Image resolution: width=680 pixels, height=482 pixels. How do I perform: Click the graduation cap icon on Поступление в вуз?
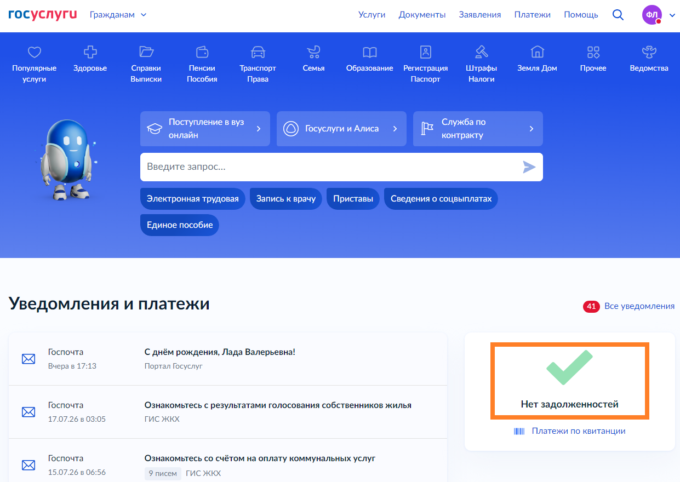(155, 129)
